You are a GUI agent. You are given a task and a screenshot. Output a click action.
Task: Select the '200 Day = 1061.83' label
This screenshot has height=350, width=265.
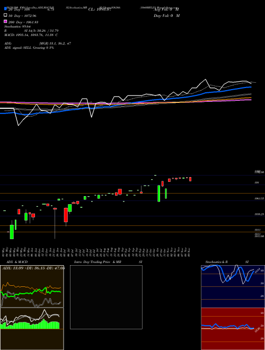(23, 22)
